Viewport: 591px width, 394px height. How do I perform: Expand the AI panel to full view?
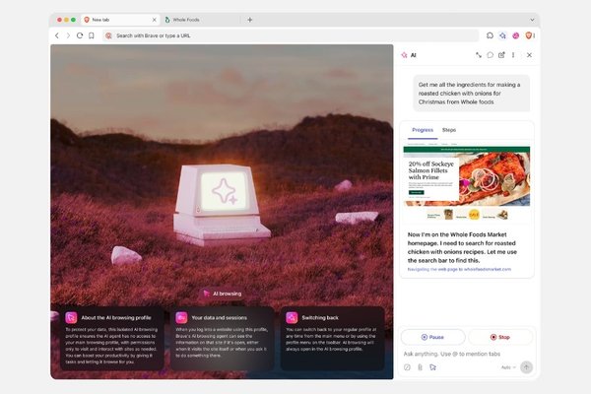(479, 55)
